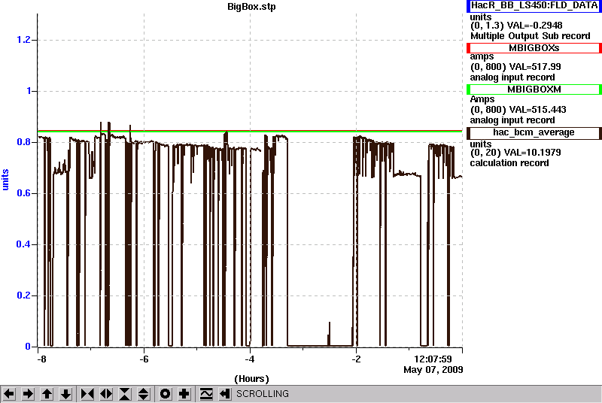Shift the graph down with the down arrow button

[x=65, y=394]
